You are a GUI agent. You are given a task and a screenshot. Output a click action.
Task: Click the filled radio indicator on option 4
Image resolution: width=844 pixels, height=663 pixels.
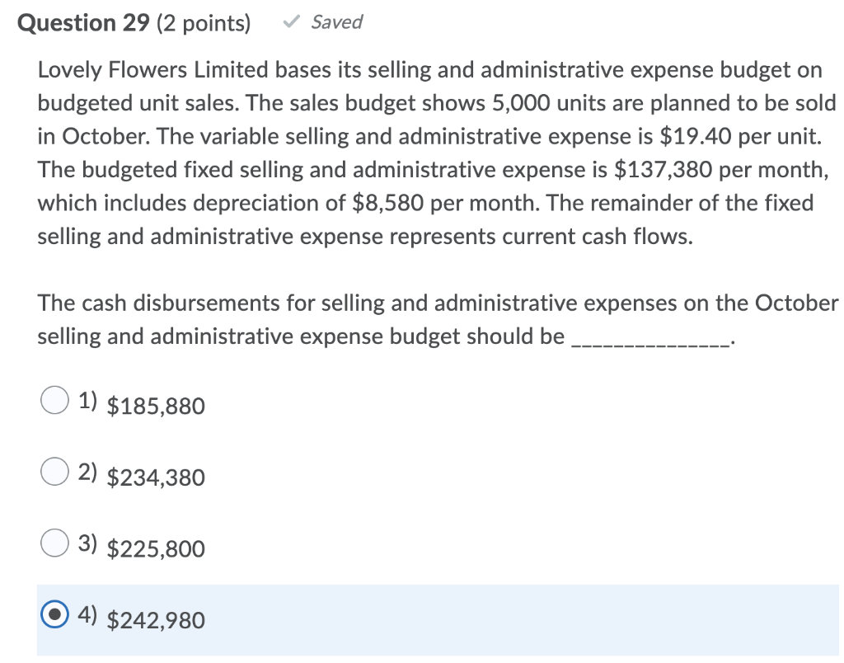[x=54, y=614]
